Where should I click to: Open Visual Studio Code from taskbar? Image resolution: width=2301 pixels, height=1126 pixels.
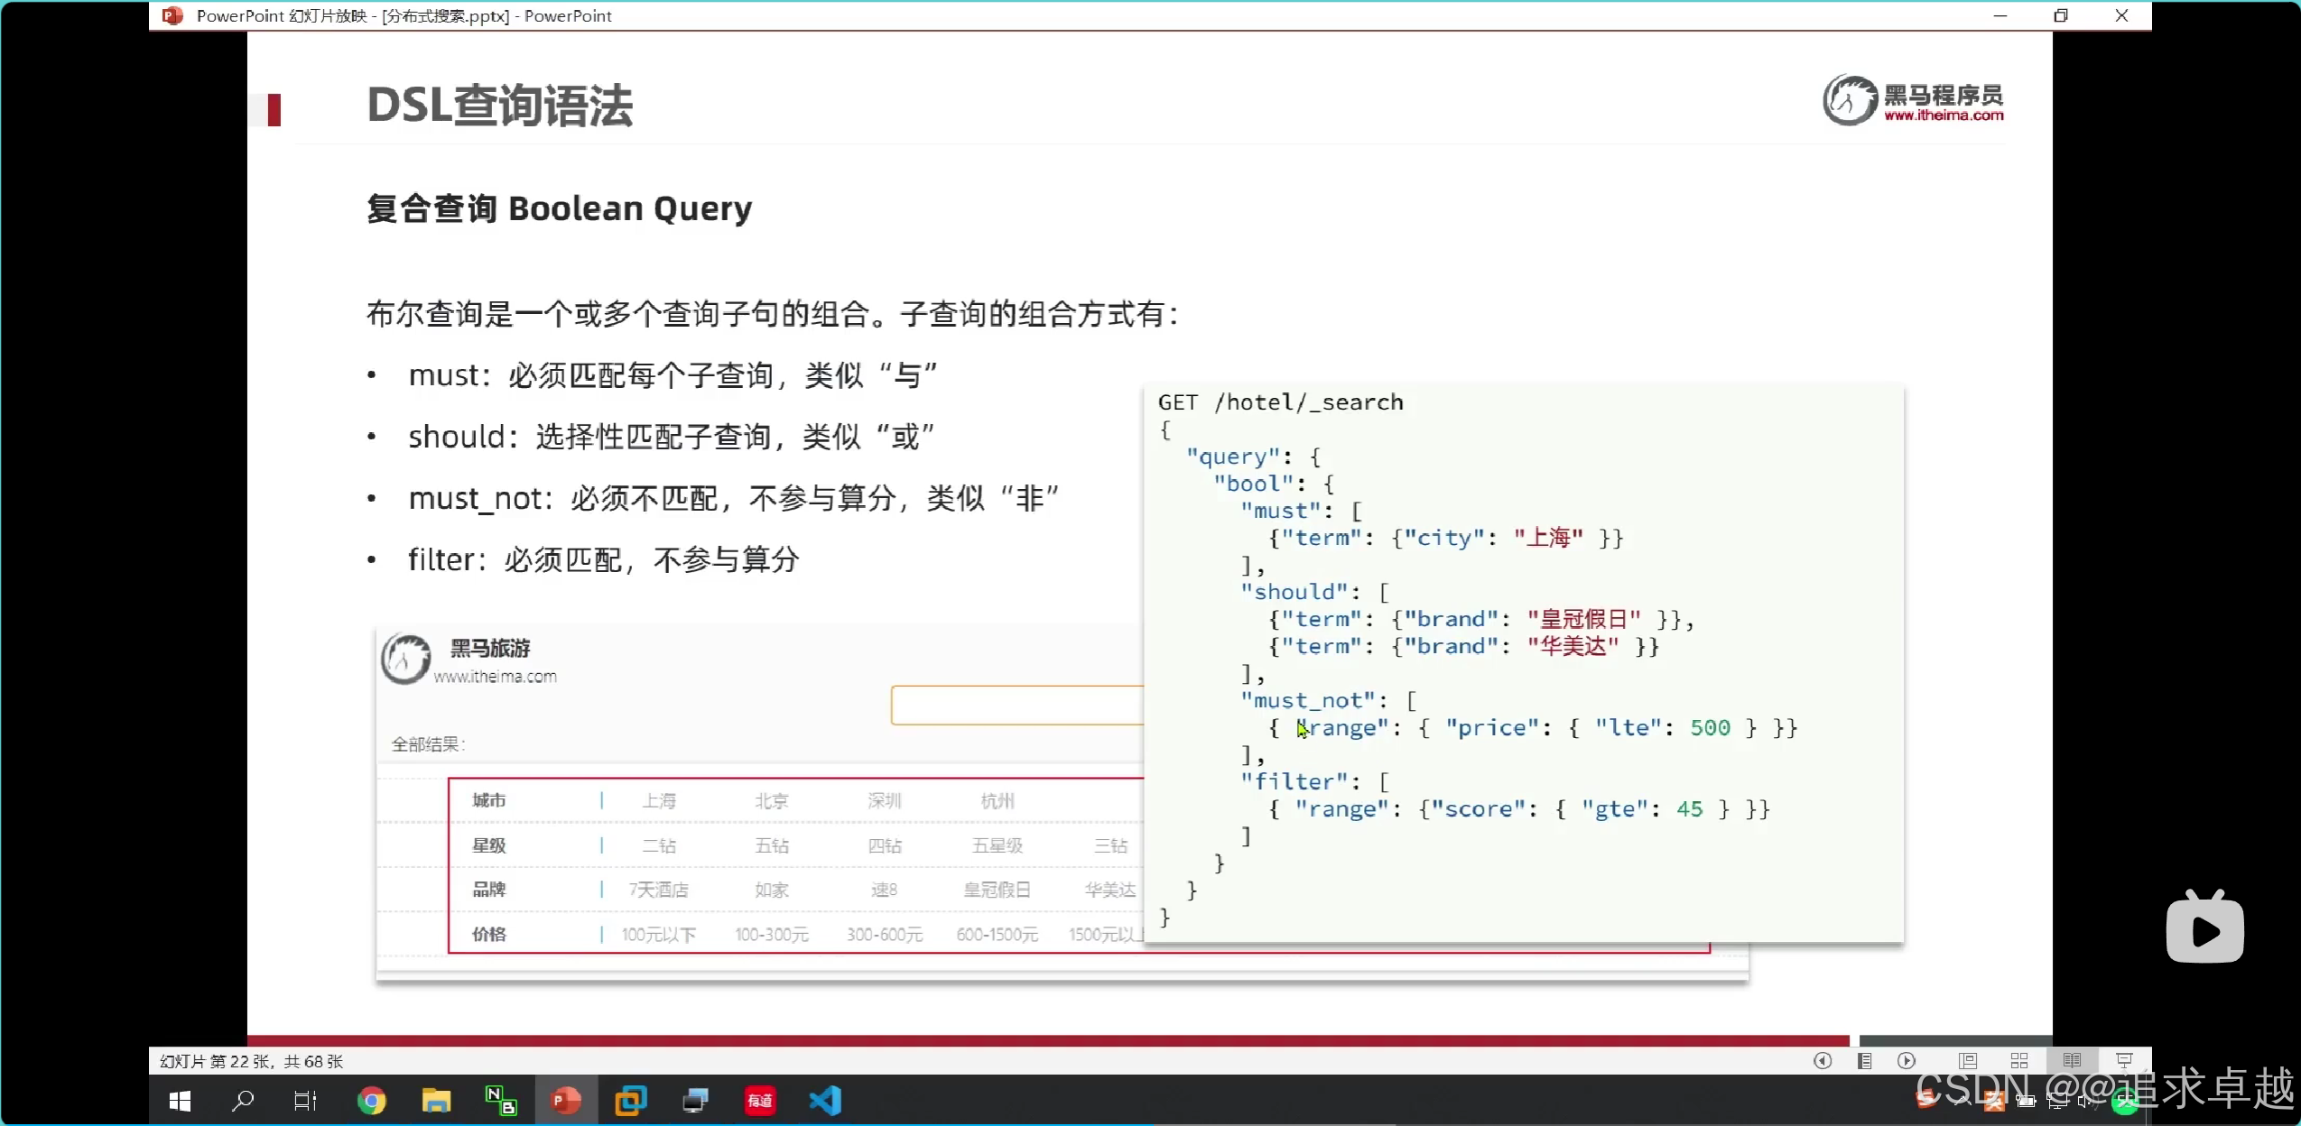(x=825, y=1101)
